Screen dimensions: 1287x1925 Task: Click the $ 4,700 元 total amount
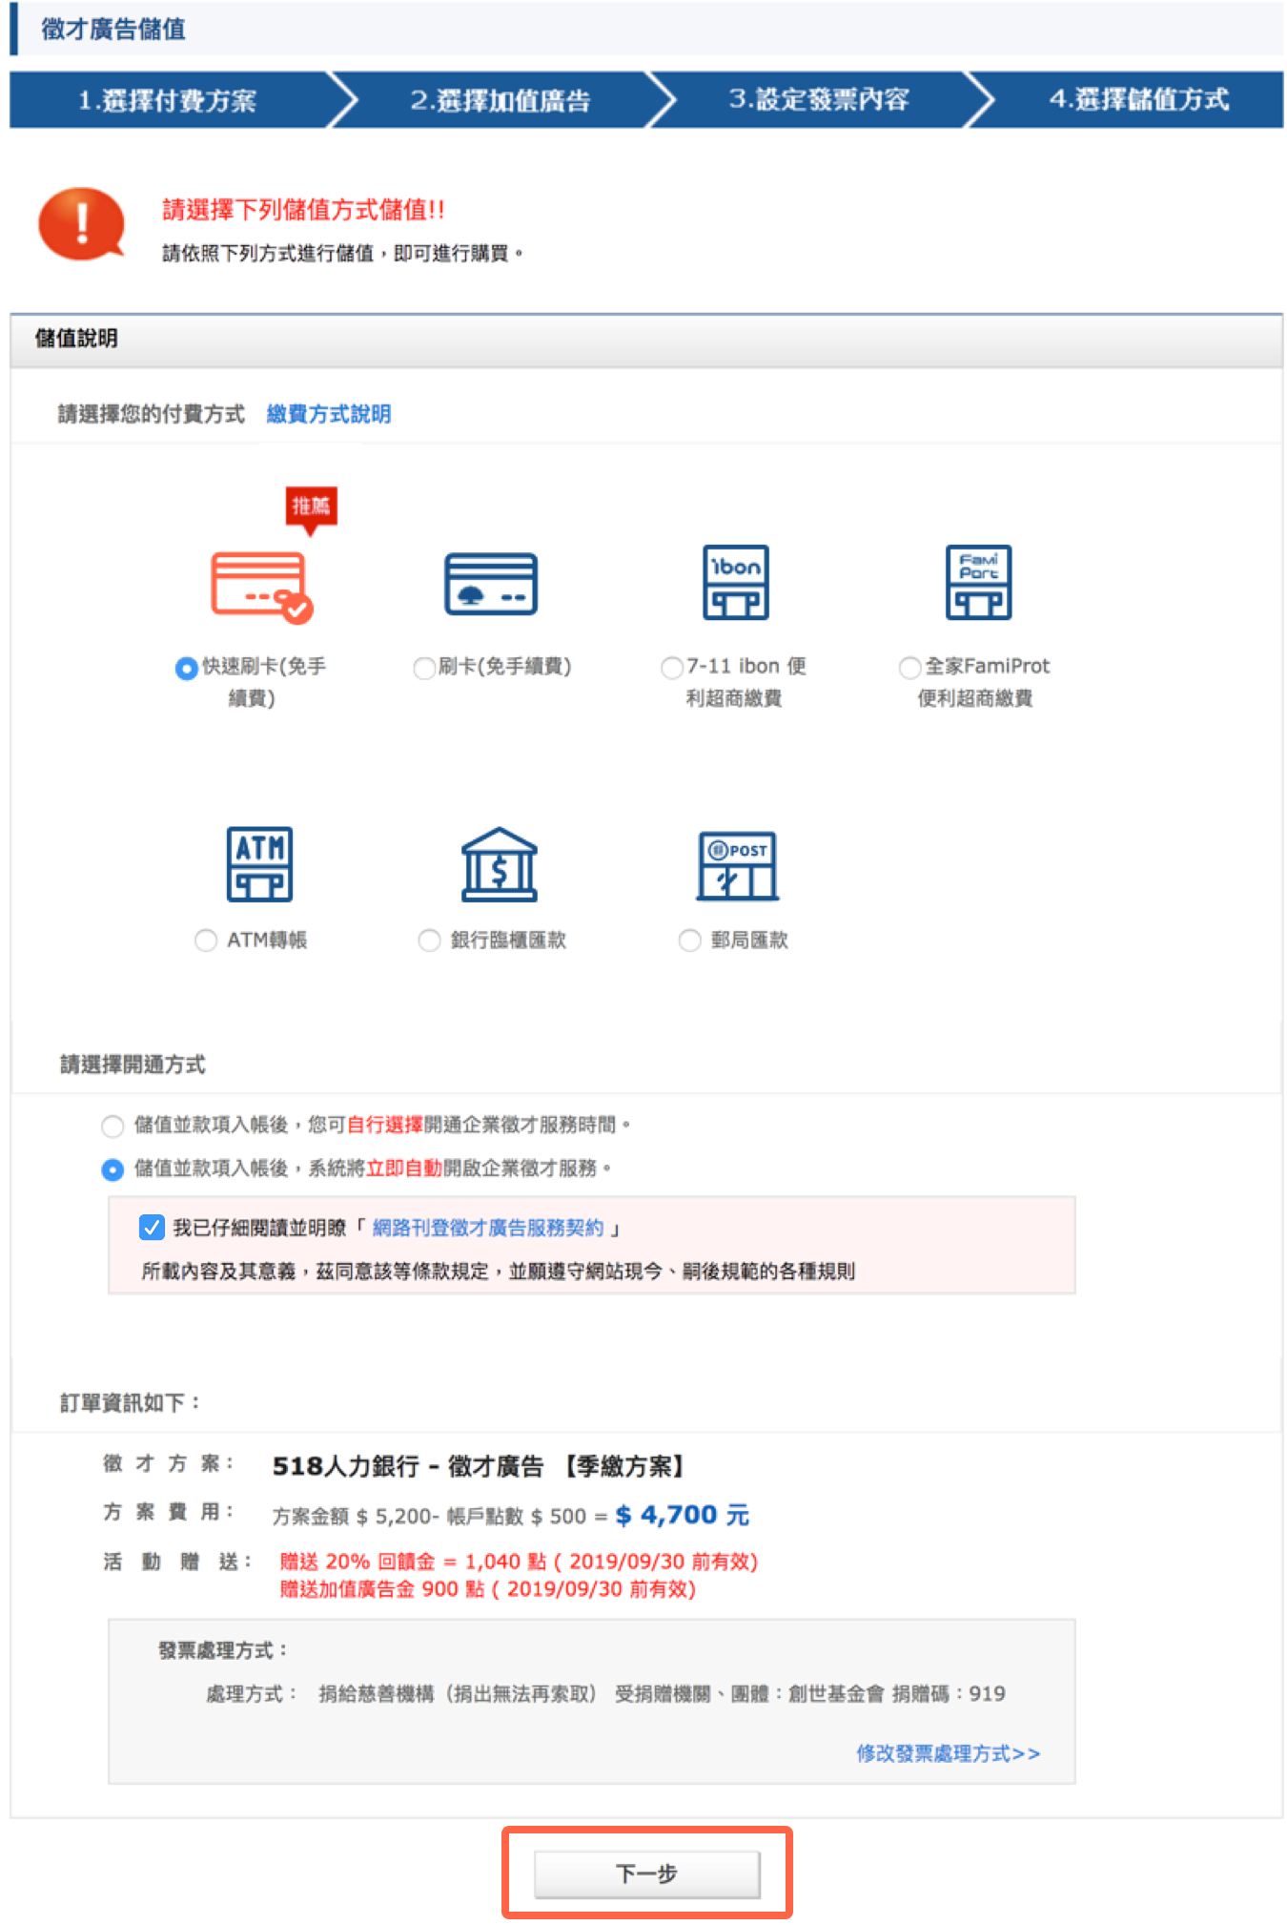(683, 1515)
